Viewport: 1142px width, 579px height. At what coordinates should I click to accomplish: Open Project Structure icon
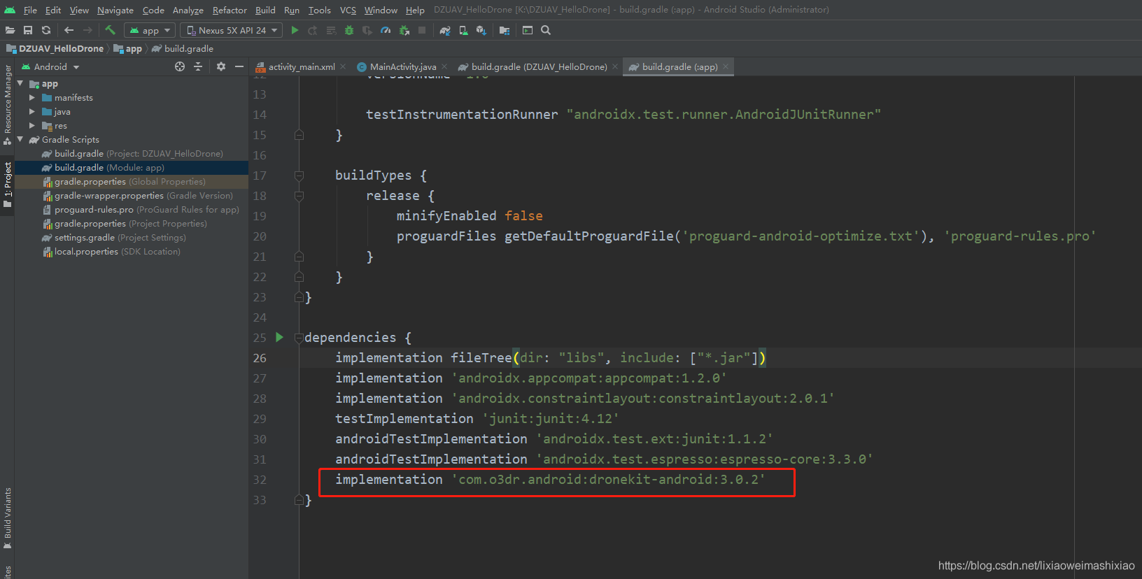tap(505, 30)
